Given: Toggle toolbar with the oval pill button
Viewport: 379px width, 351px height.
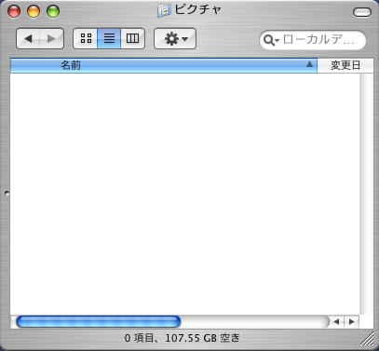Looking at the screenshot, I should pos(362,12).
